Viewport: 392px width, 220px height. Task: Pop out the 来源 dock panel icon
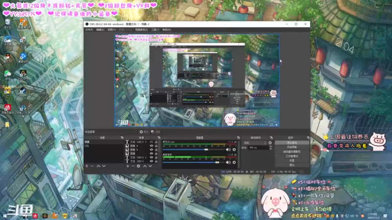point(159,138)
